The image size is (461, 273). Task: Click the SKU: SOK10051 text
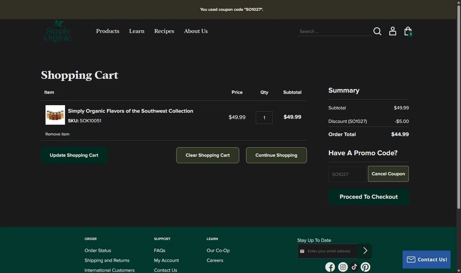(x=84, y=121)
